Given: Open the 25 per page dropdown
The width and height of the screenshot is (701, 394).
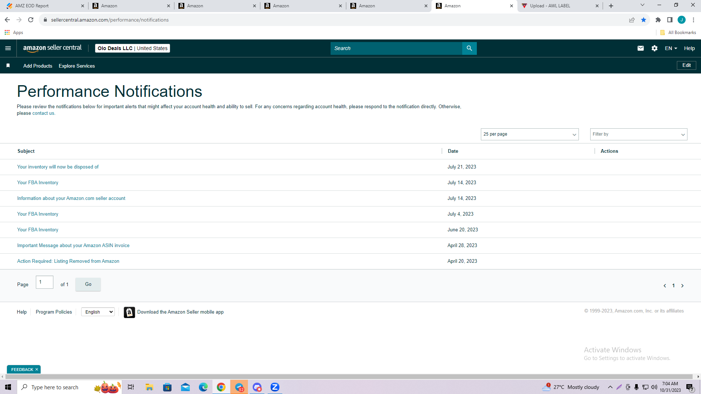Looking at the screenshot, I should (x=529, y=134).
